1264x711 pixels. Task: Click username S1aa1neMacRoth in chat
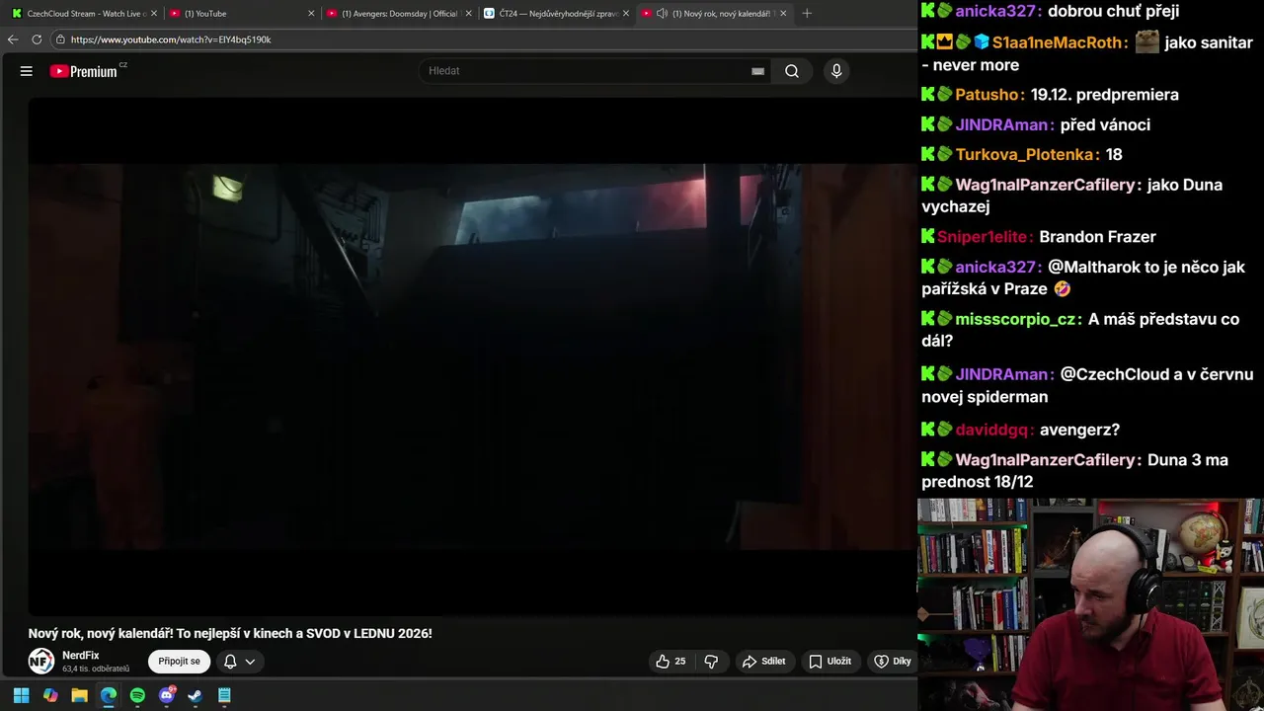point(1058,42)
